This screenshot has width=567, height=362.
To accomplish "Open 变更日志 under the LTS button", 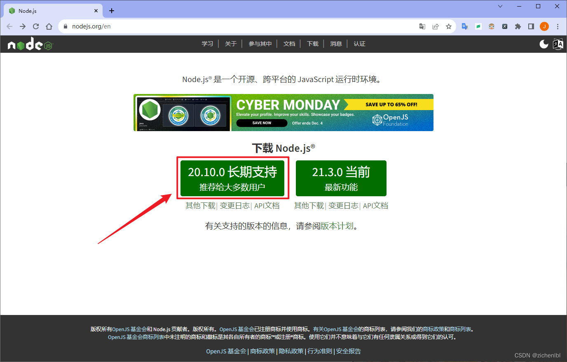I will [x=234, y=206].
